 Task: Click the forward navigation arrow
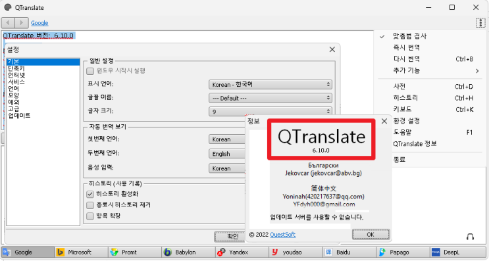(21, 23)
